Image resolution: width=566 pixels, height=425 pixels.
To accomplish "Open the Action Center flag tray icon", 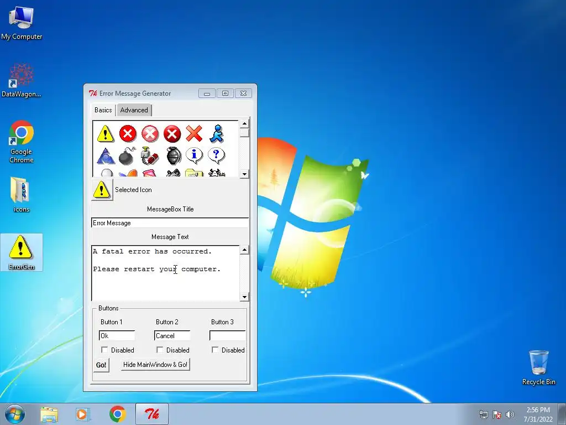I will click(497, 414).
